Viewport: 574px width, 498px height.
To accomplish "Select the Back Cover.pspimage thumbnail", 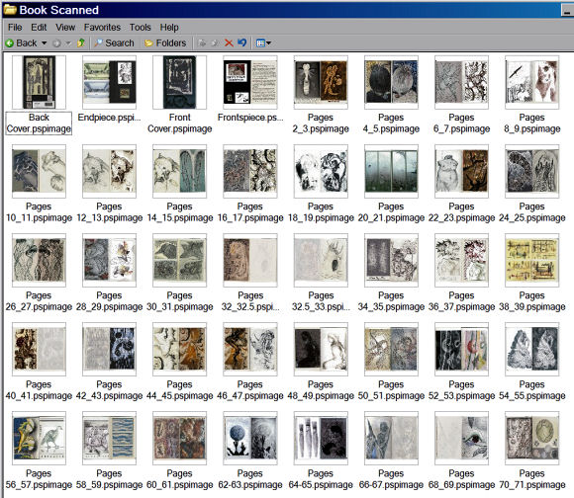I will pos(39,82).
